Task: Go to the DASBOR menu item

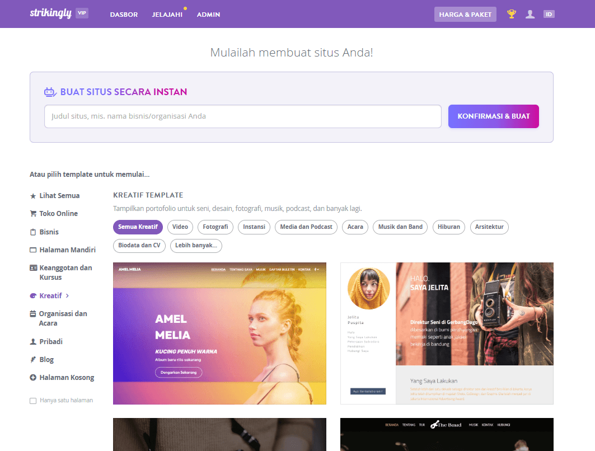Action: pyautogui.click(x=124, y=15)
